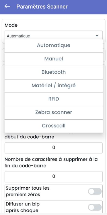
Task: Toggle Supprimer tous les premiers zéros switch
Action: pos(95,191)
